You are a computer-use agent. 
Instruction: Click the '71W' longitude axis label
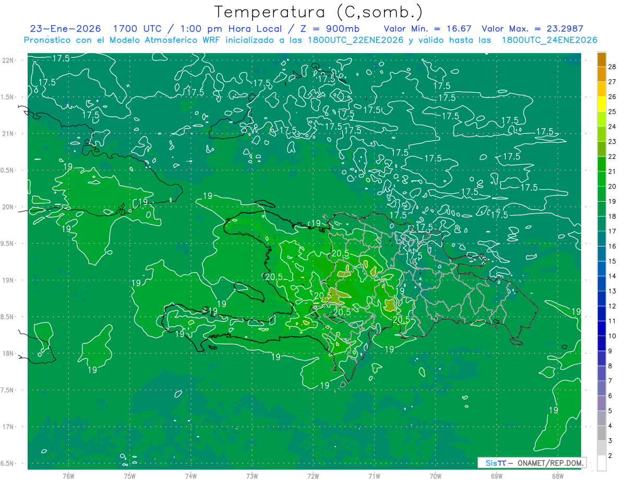pyautogui.click(x=374, y=476)
